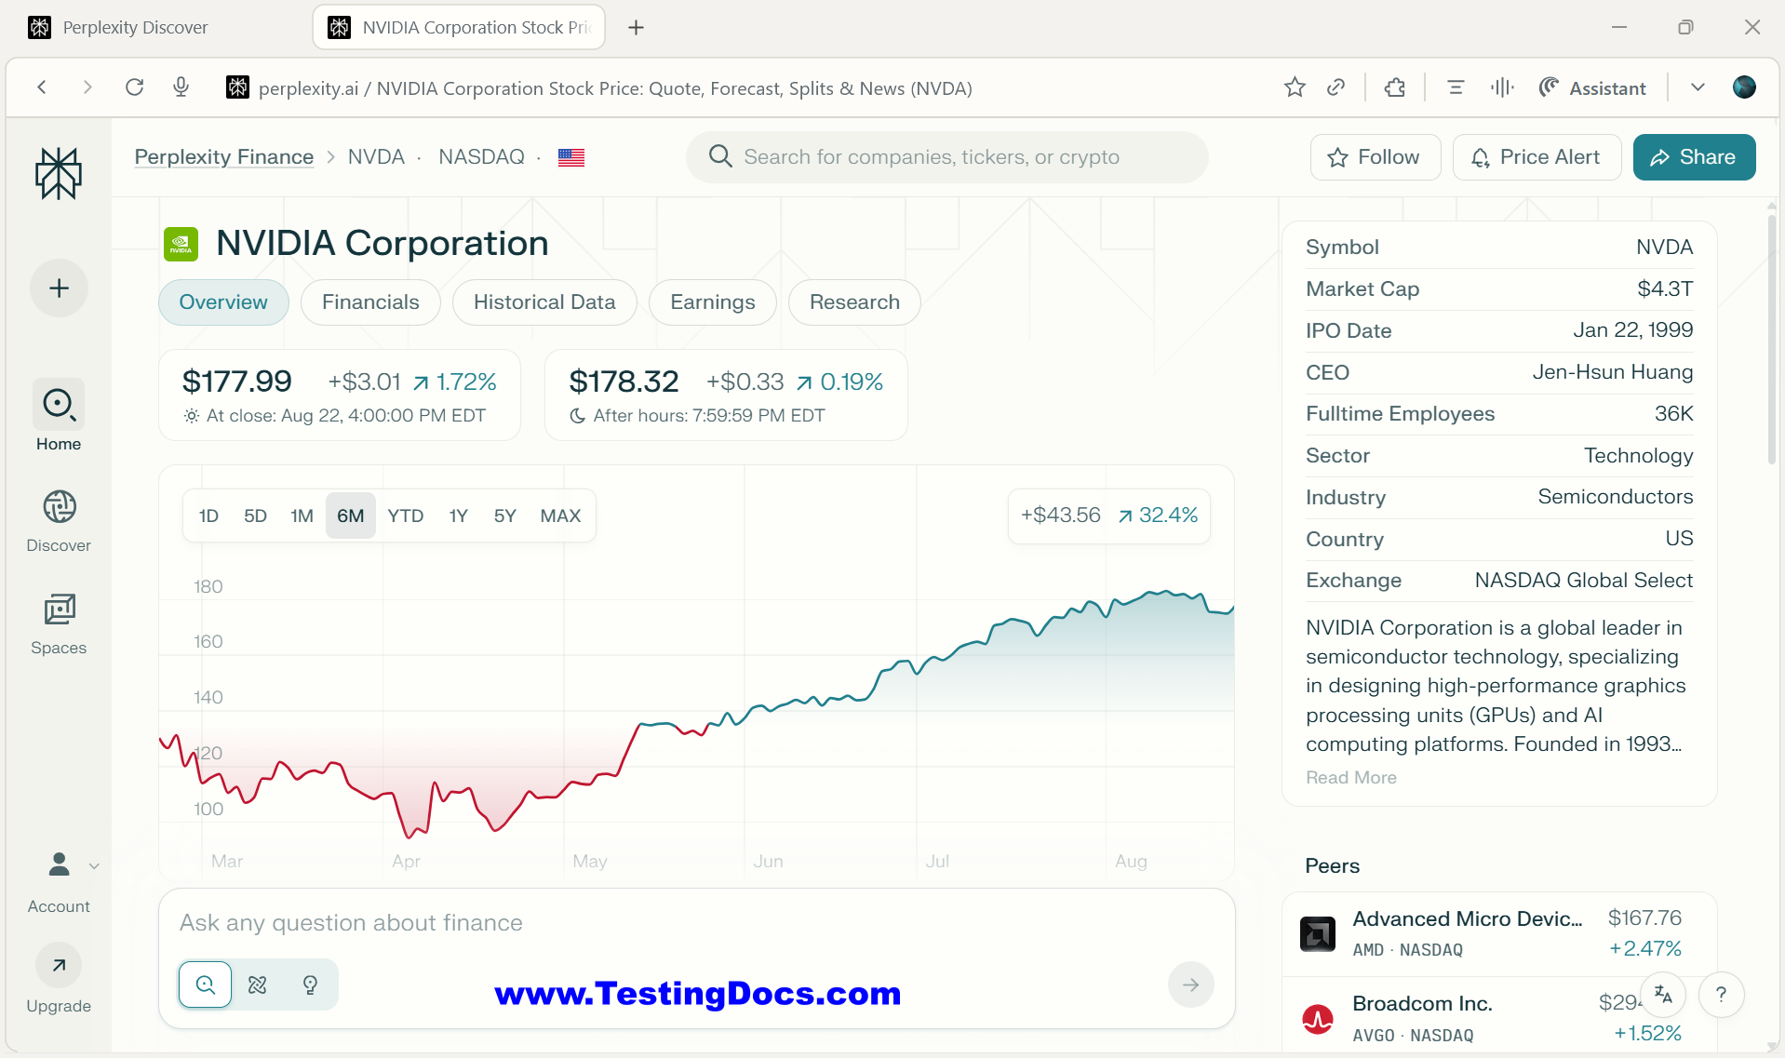
Task: Expand the Account options chevron
Action: click(94, 865)
